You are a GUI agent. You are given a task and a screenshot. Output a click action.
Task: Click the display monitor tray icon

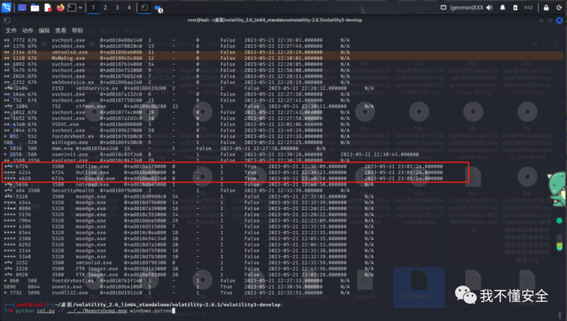coord(443,7)
